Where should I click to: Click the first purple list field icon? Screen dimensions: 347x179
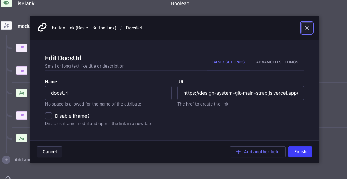pyautogui.click(x=22, y=48)
